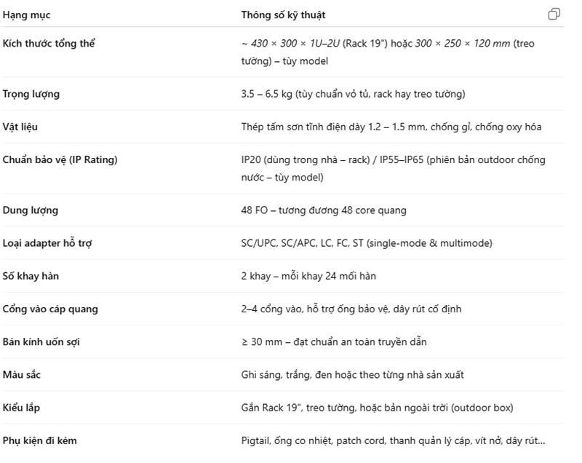Click the copy table icon
Screen dimensions: 582x463
[554, 15]
